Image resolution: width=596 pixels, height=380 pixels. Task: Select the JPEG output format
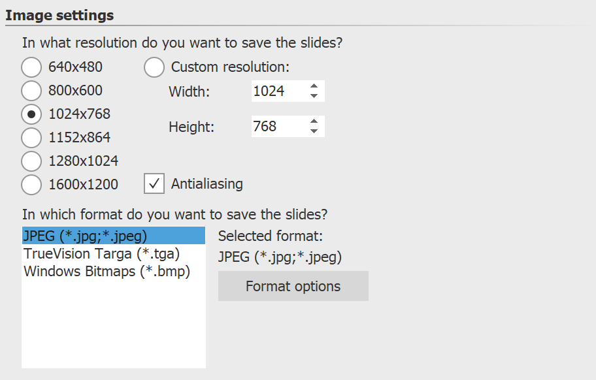(85, 236)
